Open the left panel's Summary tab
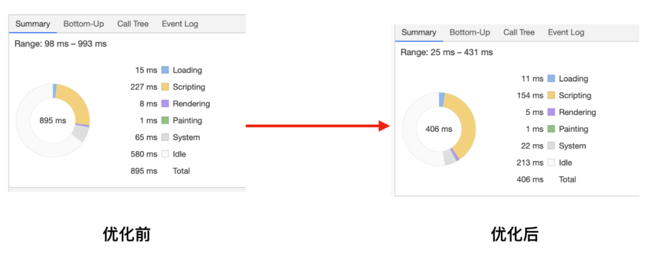This screenshot has height=266, width=655. pyautogui.click(x=33, y=24)
